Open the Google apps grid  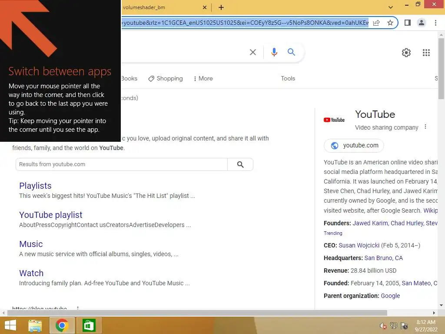coord(426,53)
